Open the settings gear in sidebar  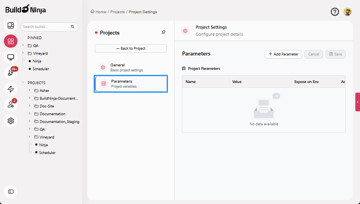tap(11, 121)
